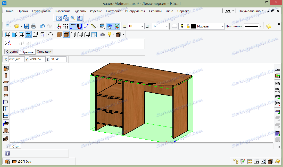This screenshot has height=167, width=283.
Task: Switch to the Операции tab
Action: (x=44, y=52)
